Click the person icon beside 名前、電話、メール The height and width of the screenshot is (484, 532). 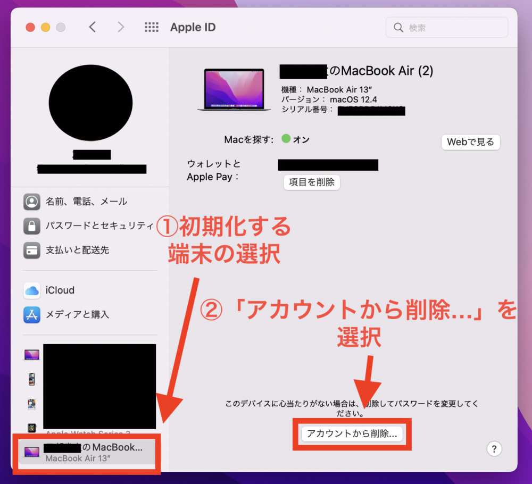[x=32, y=202]
